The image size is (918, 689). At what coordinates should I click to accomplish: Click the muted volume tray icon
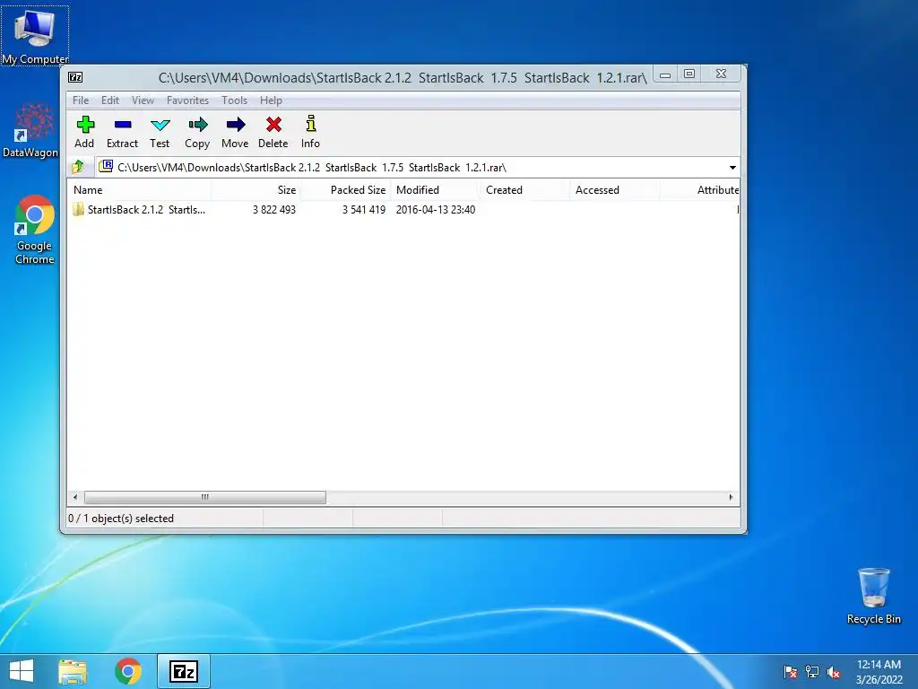[x=834, y=672]
